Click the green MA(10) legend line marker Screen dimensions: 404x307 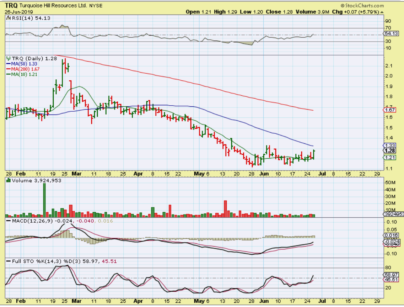[x=8, y=74]
